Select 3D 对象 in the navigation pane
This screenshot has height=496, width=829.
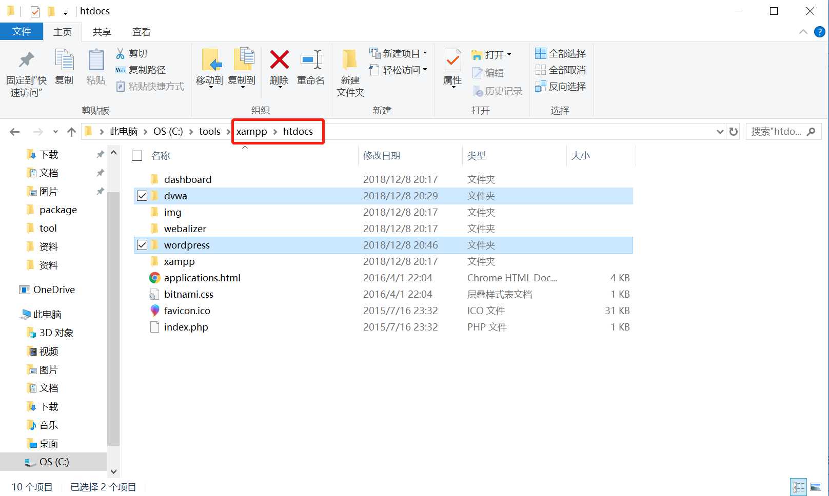(56, 333)
